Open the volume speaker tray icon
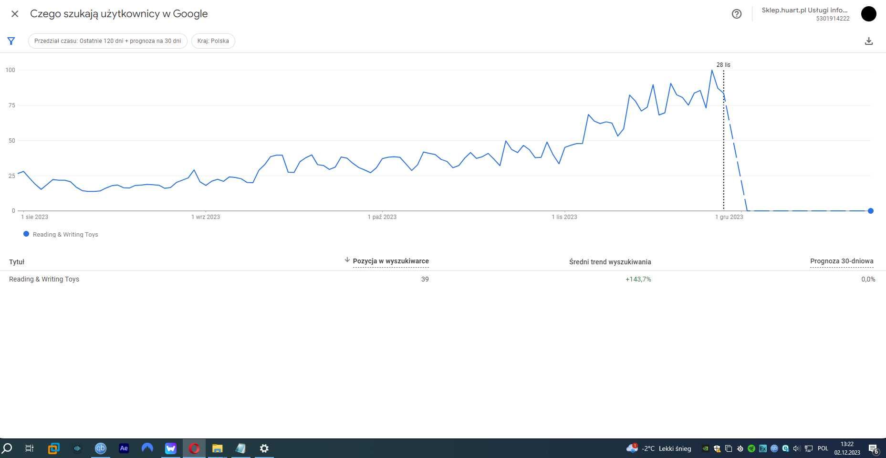This screenshot has height=458, width=886. click(x=796, y=448)
